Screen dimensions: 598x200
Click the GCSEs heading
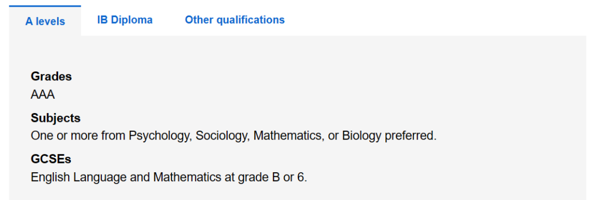(x=51, y=159)
